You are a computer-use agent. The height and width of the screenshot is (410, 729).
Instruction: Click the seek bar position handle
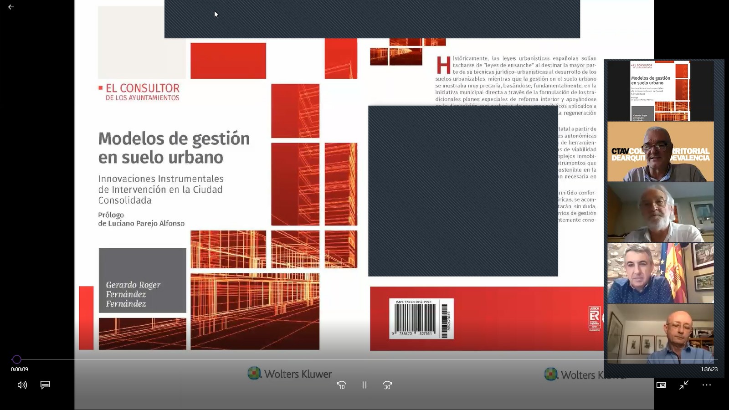coord(17,359)
